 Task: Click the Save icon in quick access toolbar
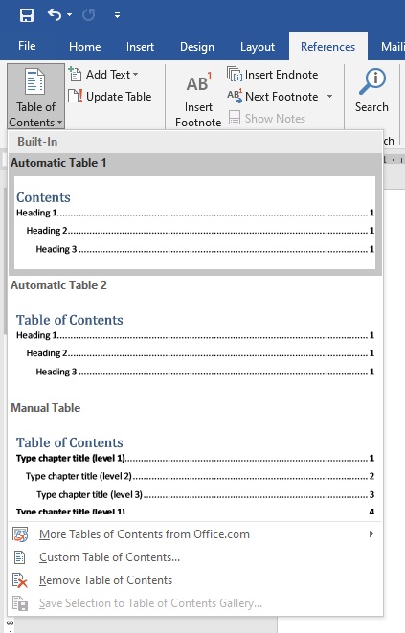point(27,15)
